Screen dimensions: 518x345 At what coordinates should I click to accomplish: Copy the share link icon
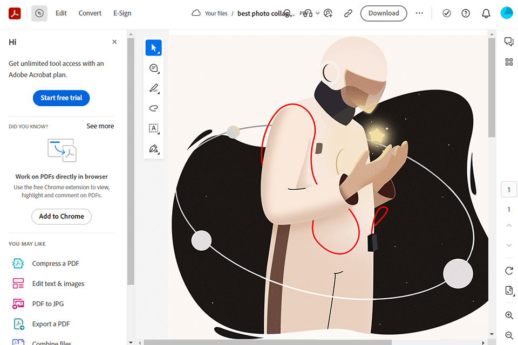[348, 13]
